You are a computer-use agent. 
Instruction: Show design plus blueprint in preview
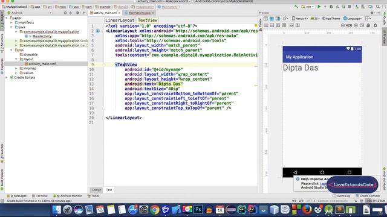[278, 19]
